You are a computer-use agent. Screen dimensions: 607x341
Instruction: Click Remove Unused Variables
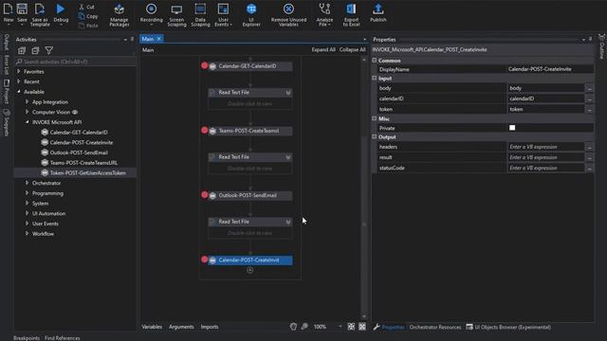(288, 15)
